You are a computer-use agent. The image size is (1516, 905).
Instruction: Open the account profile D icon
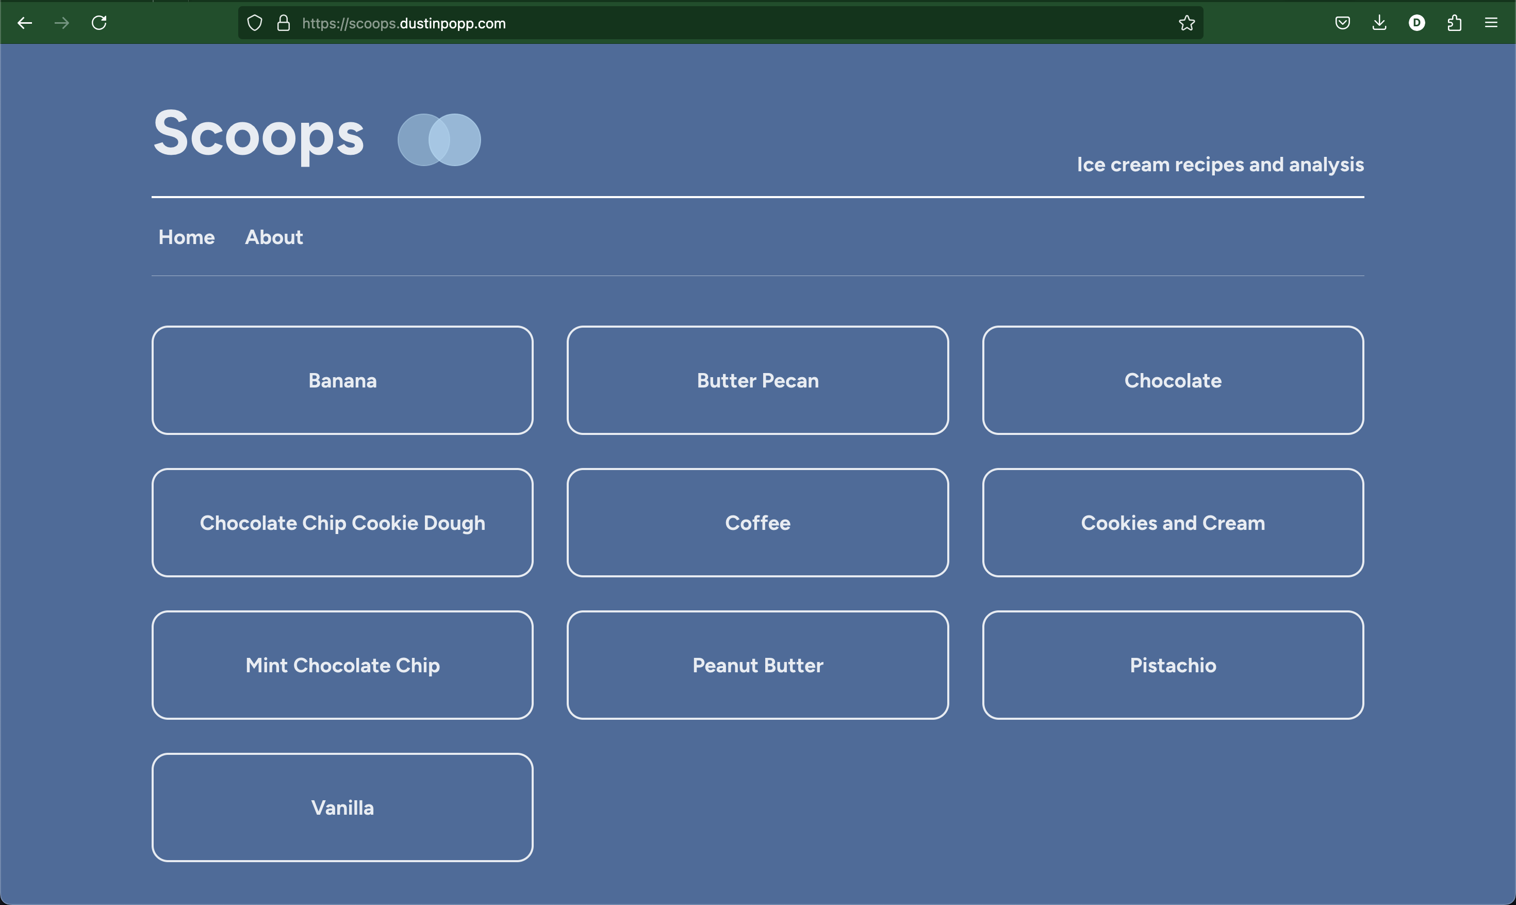(x=1416, y=23)
